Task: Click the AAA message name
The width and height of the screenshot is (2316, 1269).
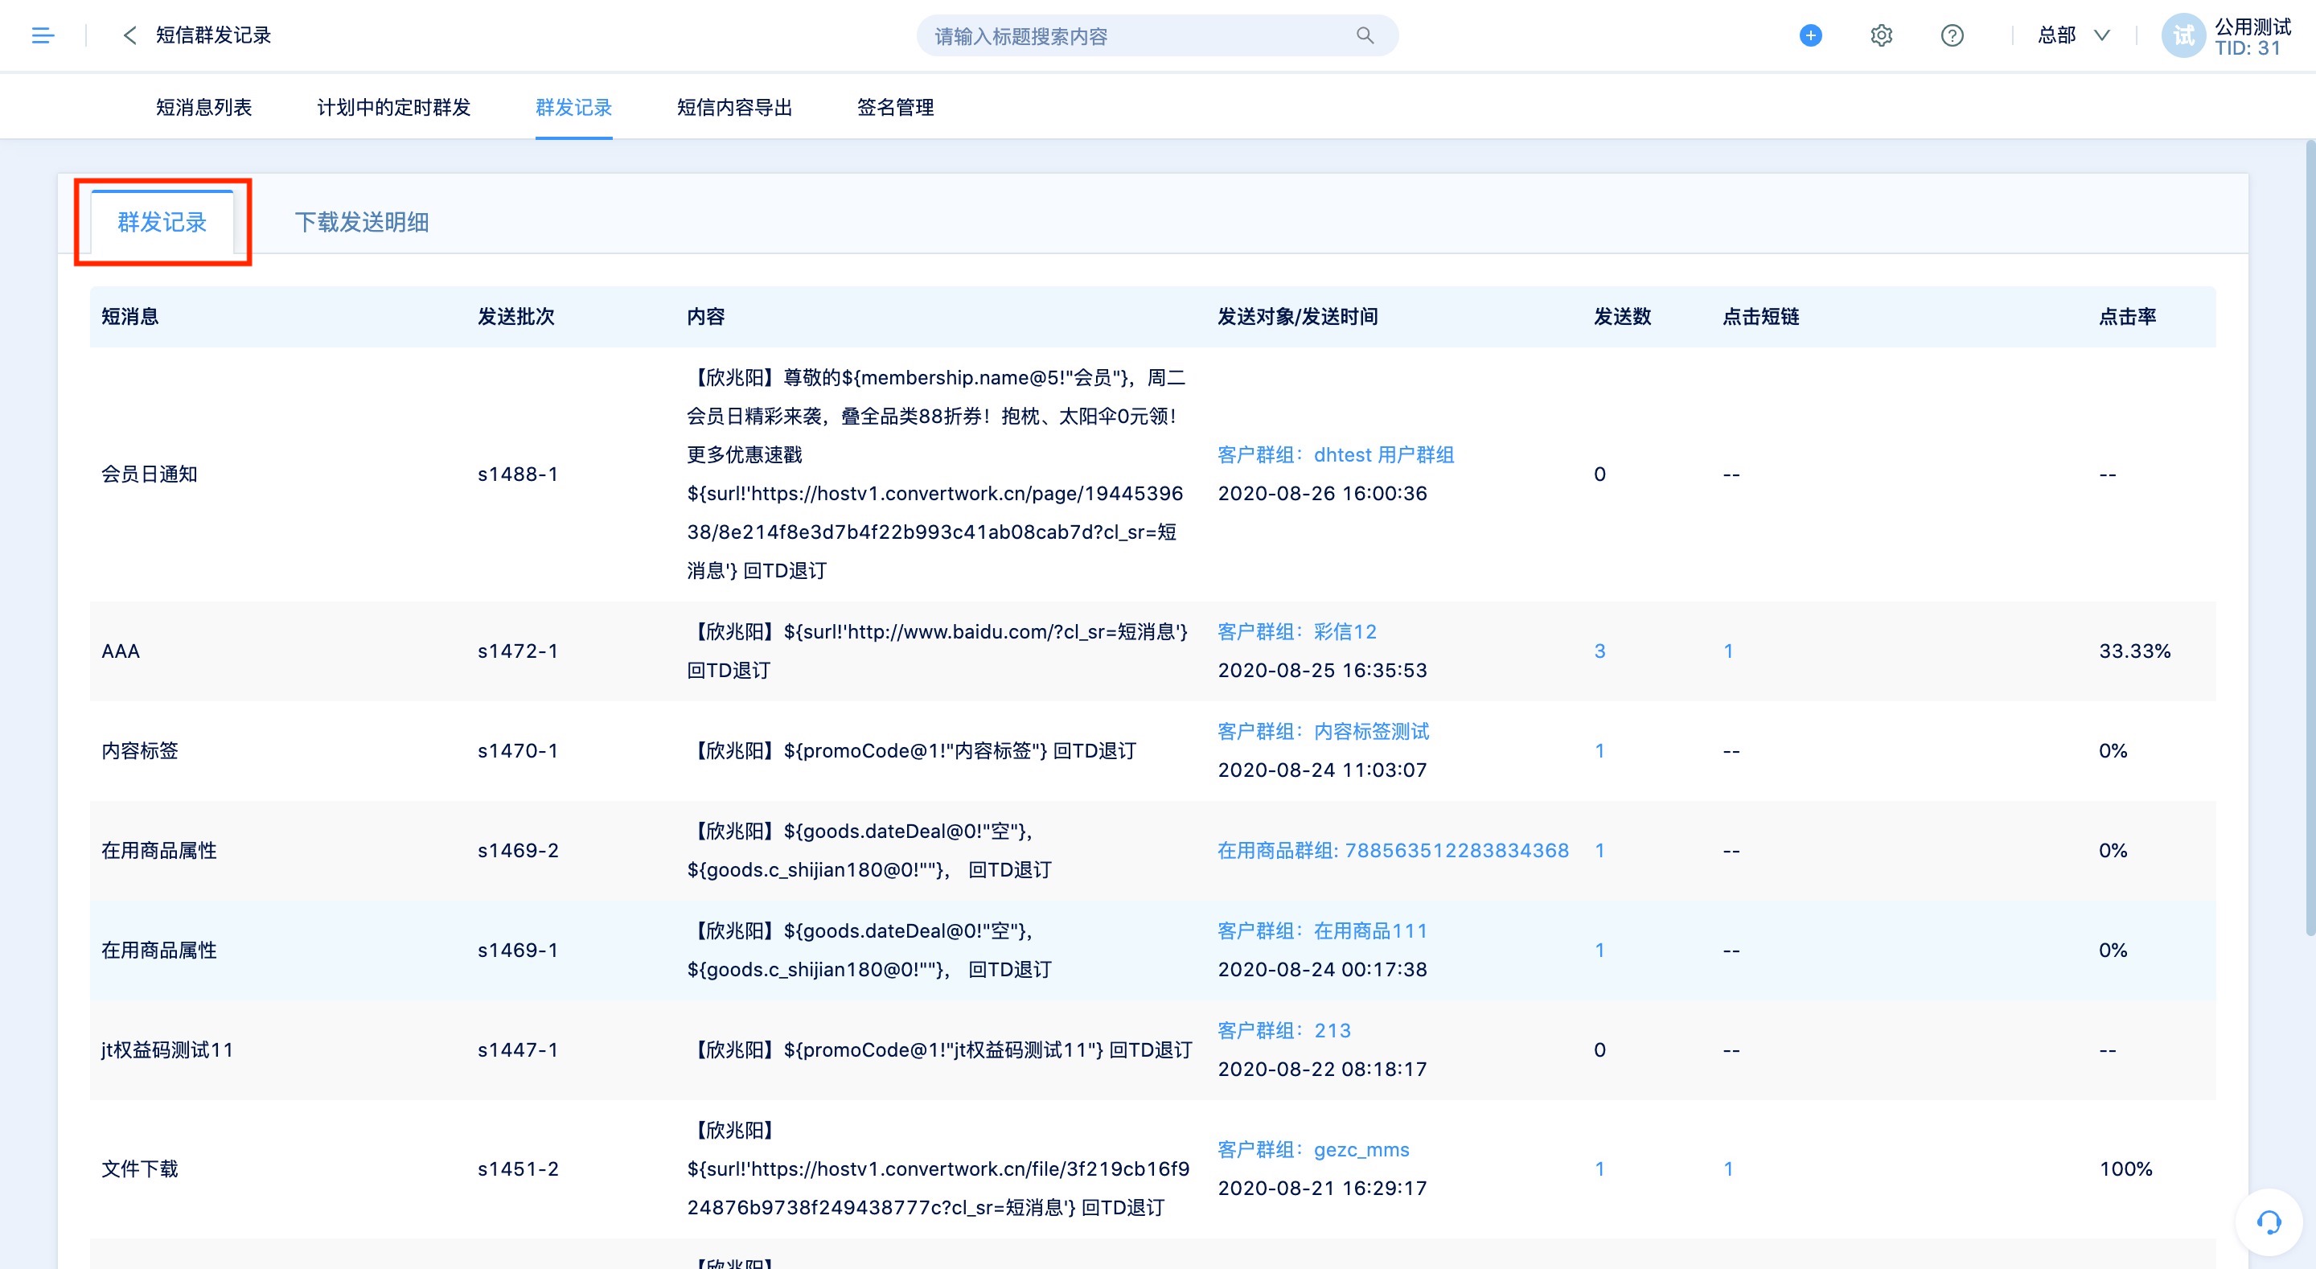Action: (x=121, y=651)
